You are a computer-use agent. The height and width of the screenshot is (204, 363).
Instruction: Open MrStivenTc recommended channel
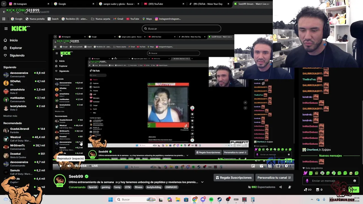pyautogui.click(x=24, y=147)
